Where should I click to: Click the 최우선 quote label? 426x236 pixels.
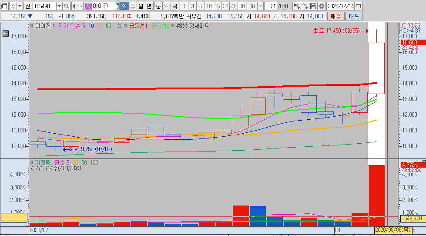tap(194, 16)
